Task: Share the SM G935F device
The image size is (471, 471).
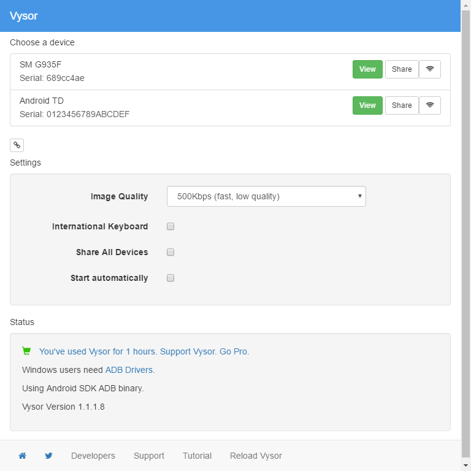Action: (402, 69)
